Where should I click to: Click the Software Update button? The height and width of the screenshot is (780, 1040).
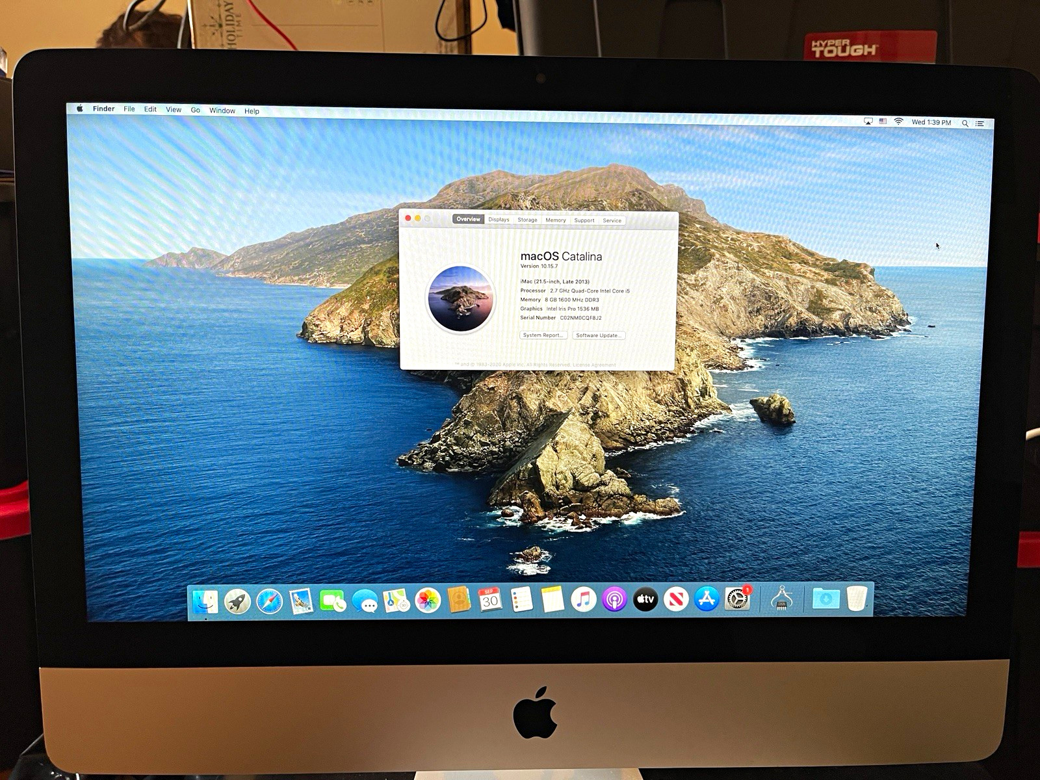tap(598, 335)
